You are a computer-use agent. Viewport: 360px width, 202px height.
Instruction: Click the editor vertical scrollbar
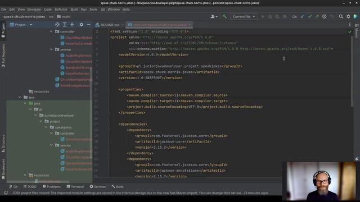pos(352,71)
